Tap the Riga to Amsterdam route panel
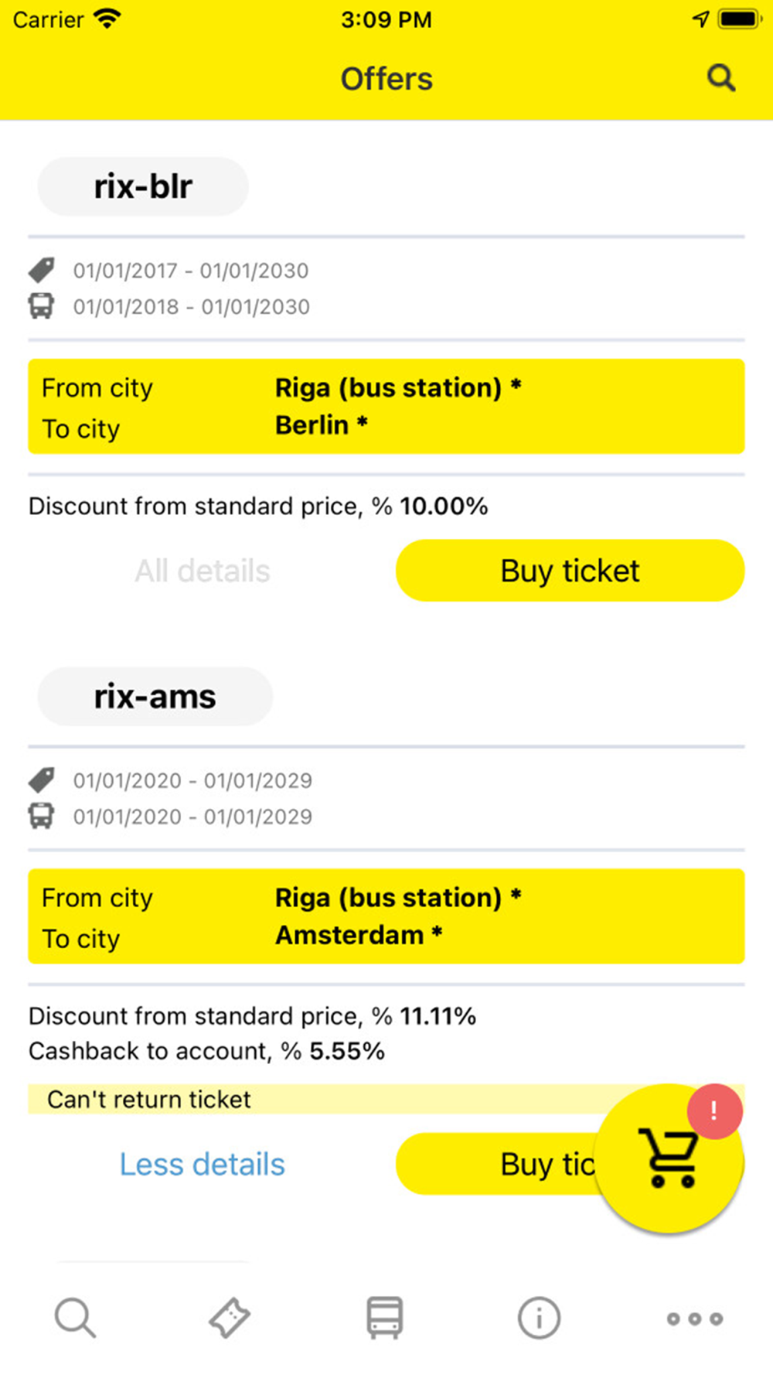Viewport: 773px width, 1375px height. 386,916
